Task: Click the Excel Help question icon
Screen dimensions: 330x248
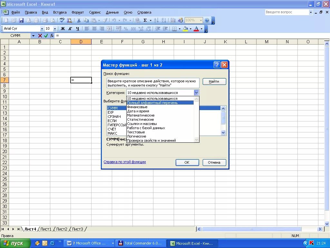Action: [207, 20]
